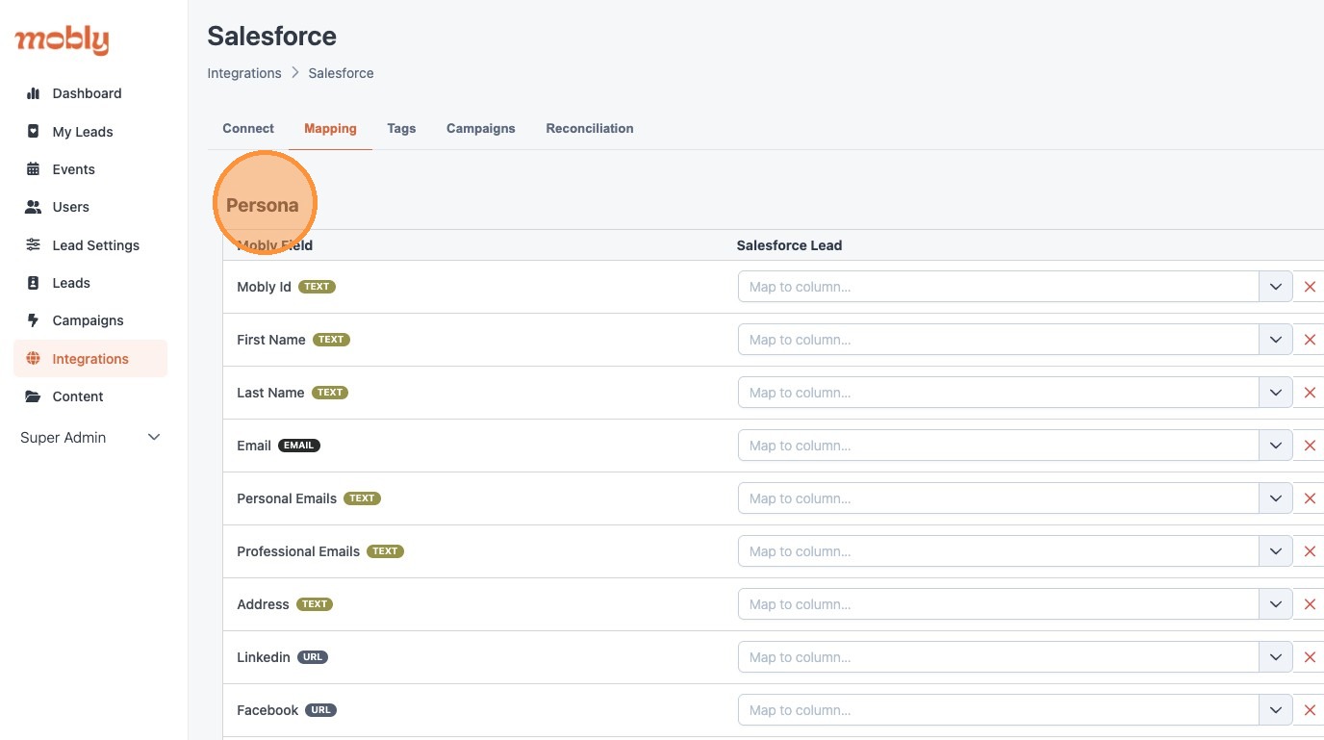This screenshot has width=1324, height=740.
Task: Open the First Name column dropdown
Action: [1275, 340]
